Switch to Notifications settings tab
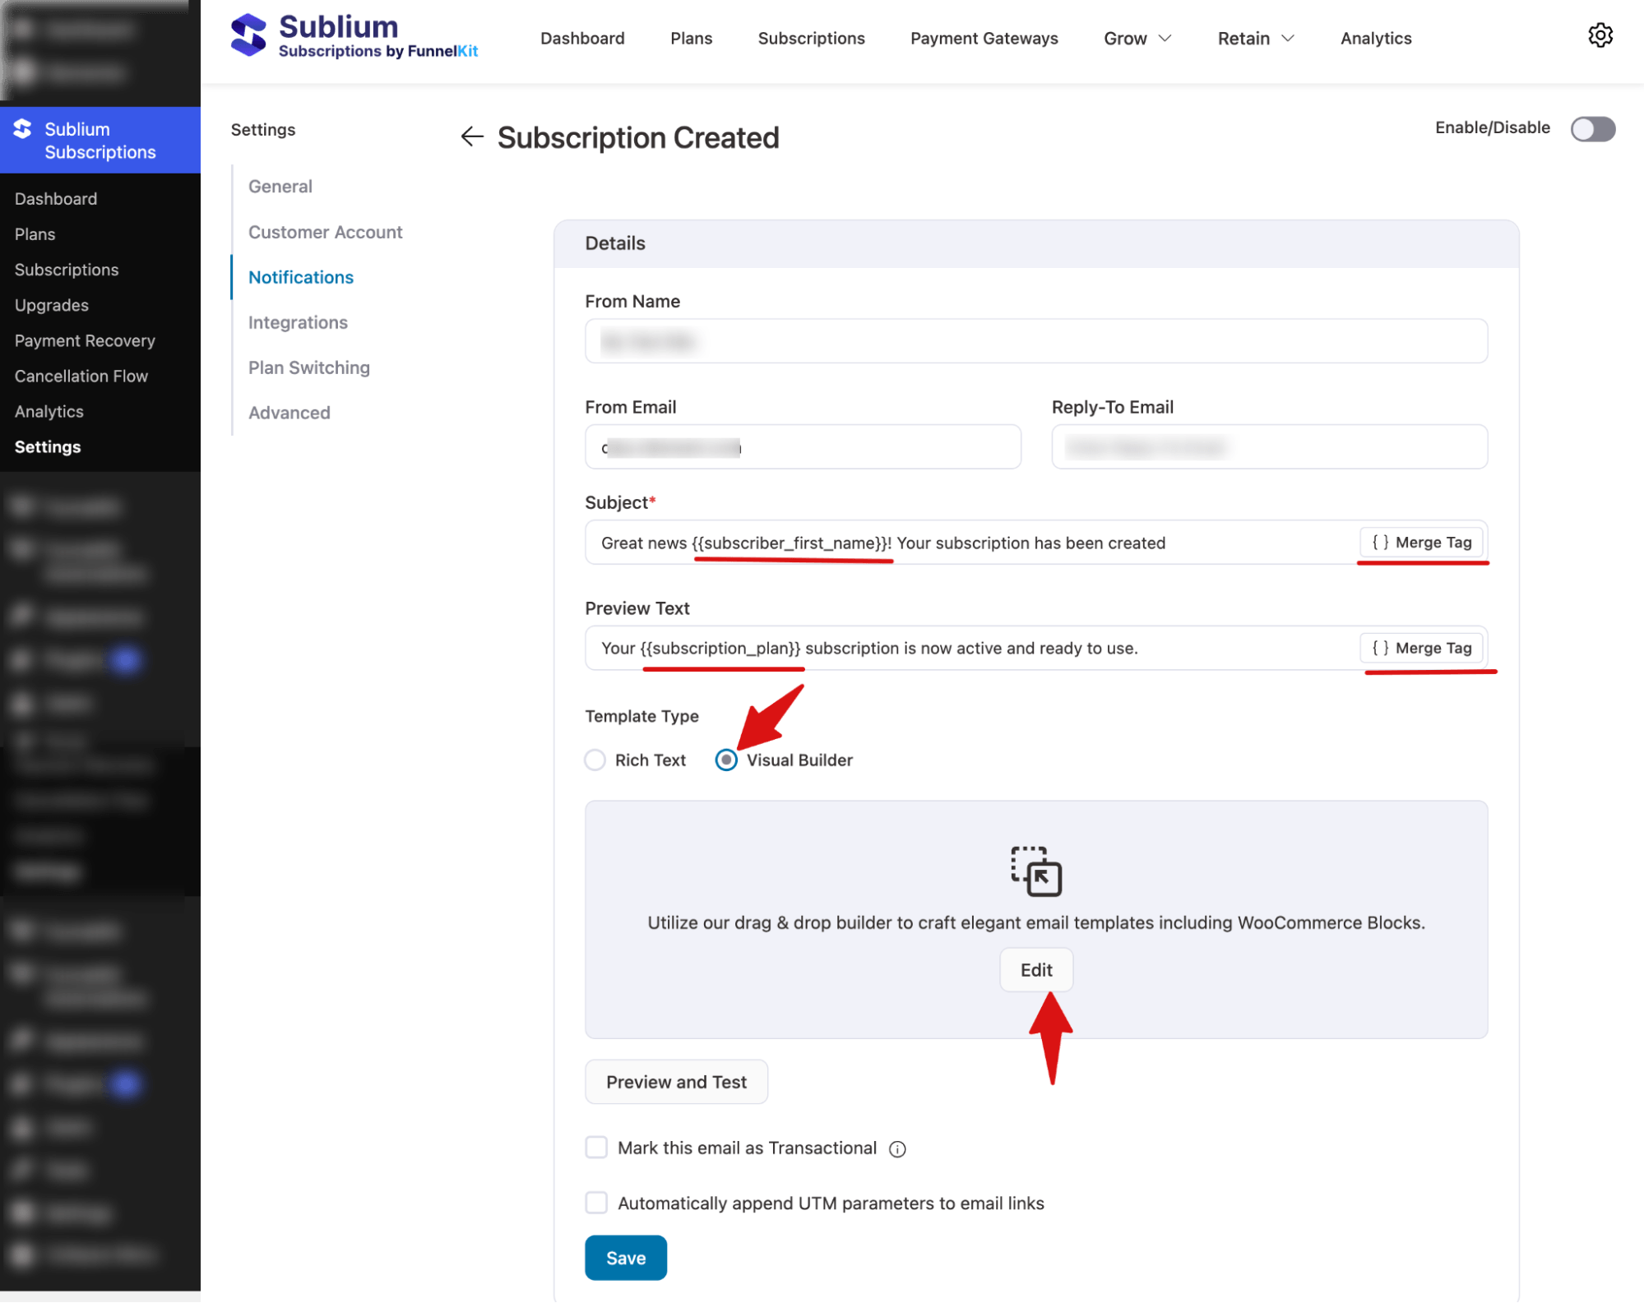 pos(301,278)
